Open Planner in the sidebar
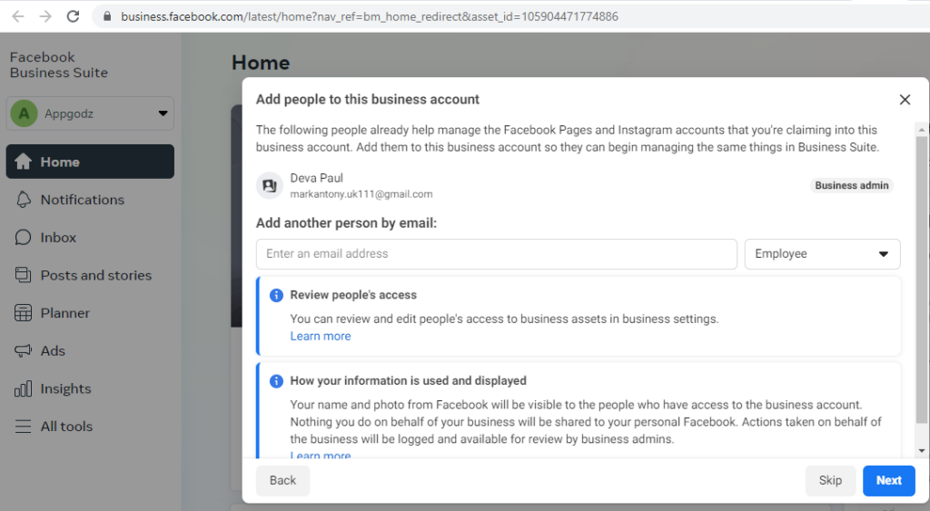The height and width of the screenshot is (511, 930). 90,313
